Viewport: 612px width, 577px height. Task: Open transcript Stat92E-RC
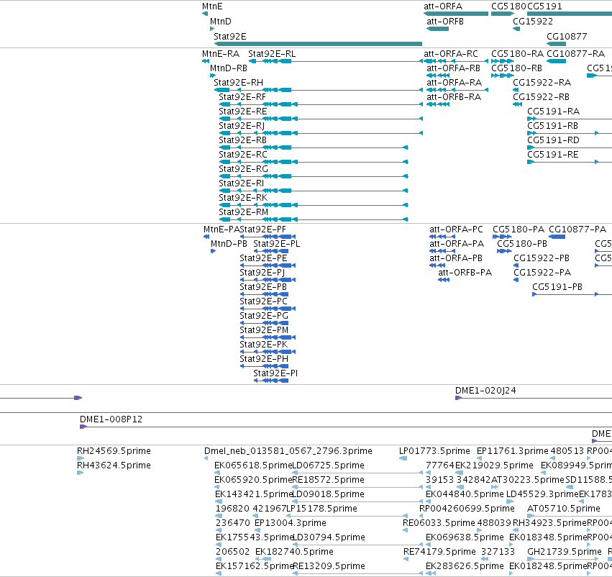coord(314,162)
